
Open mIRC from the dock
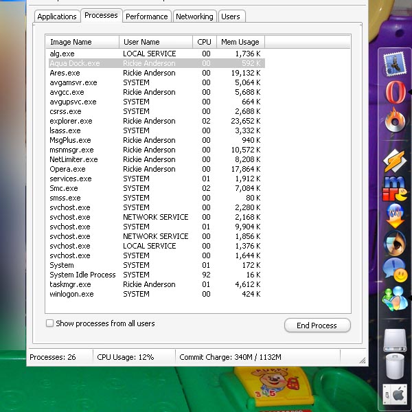[x=395, y=189]
